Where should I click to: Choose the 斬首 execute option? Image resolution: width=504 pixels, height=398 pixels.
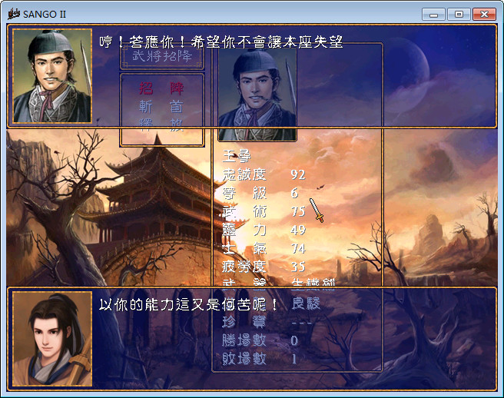coord(161,106)
